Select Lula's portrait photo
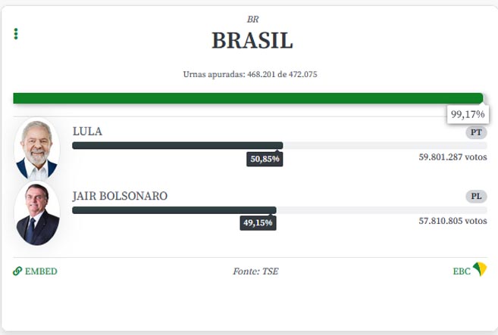Viewport: 498px width, 335px height. click(x=37, y=150)
